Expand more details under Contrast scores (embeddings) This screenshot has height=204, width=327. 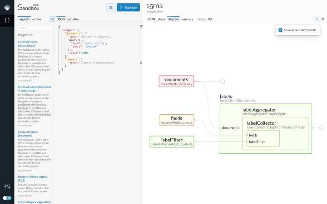tap(25, 81)
